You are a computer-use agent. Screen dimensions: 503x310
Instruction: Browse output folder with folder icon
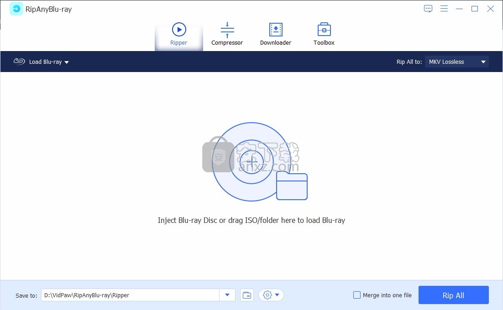pos(247,295)
